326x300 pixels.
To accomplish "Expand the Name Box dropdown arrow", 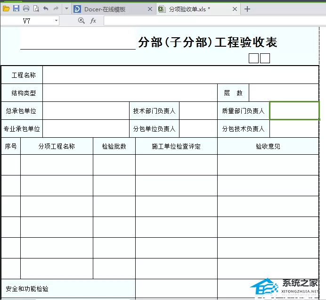I will (x=56, y=21).
